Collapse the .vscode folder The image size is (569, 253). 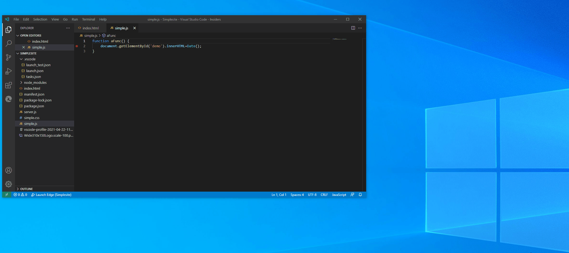click(21, 59)
